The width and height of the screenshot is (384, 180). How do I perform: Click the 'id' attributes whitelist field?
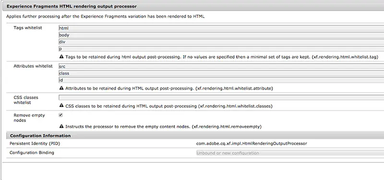[221, 80]
